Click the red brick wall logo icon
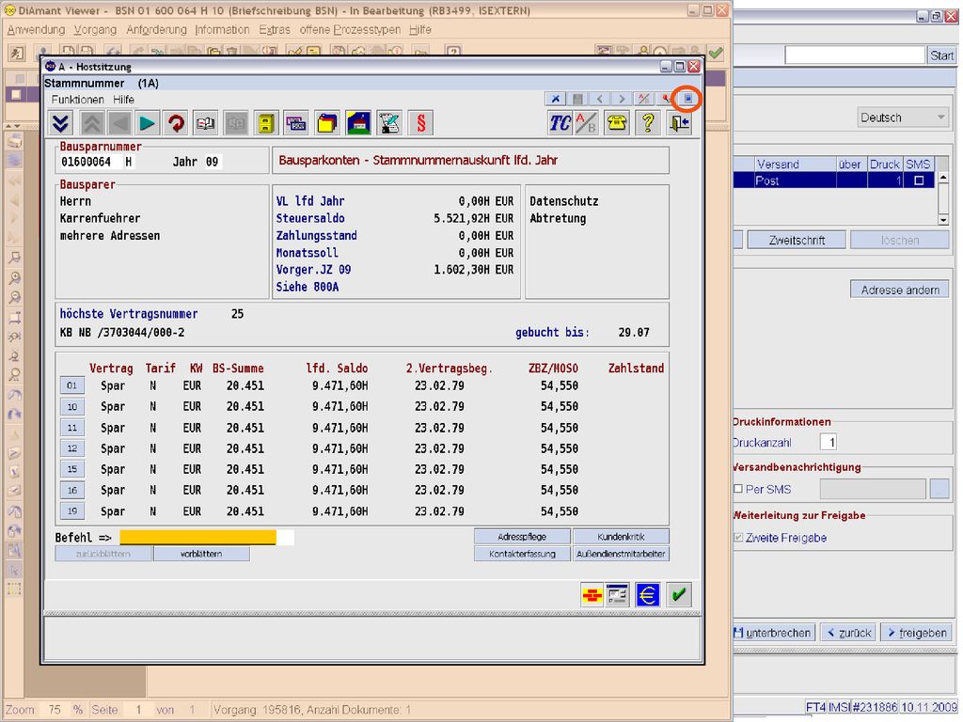963x722 pixels. coord(592,594)
